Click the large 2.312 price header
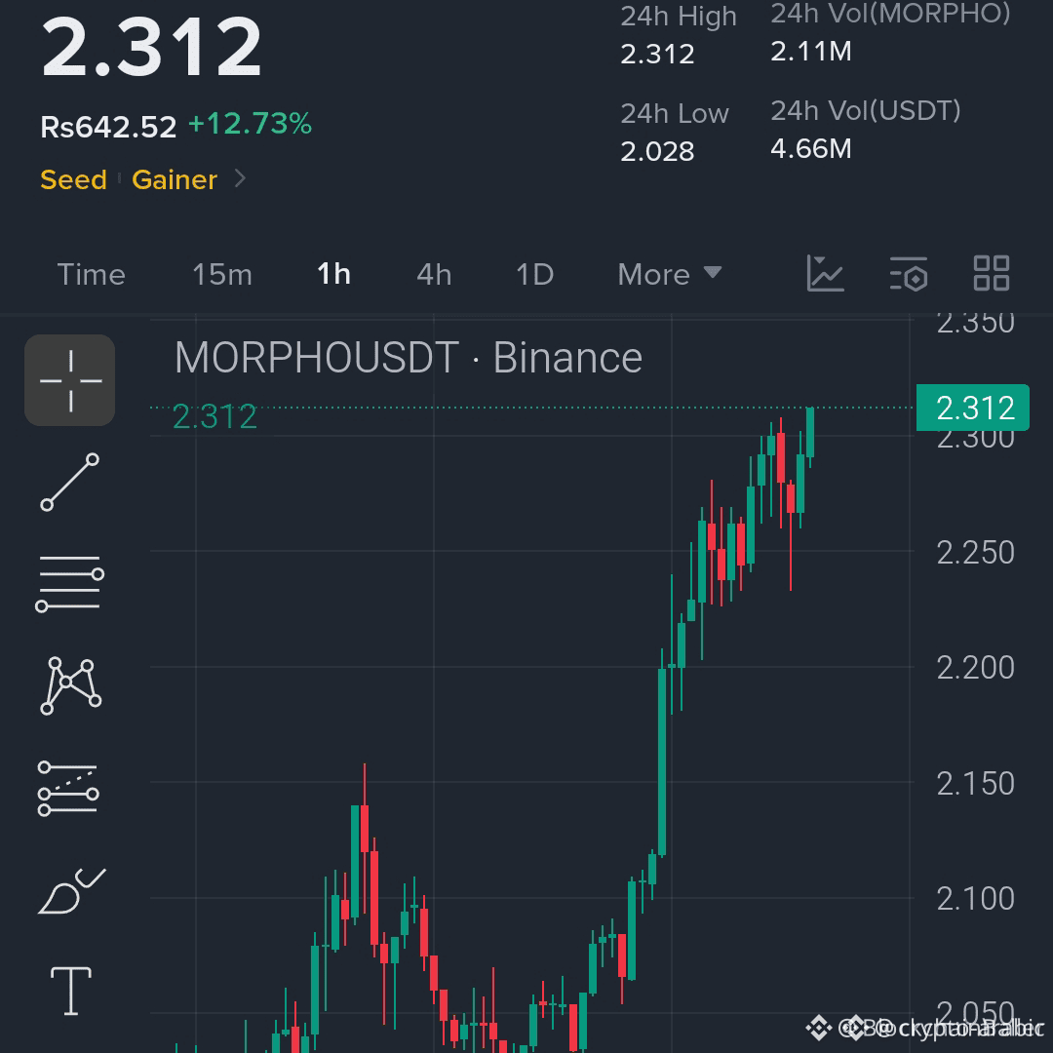This screenshot has width=1053, height=1053. tap(151, 47)
